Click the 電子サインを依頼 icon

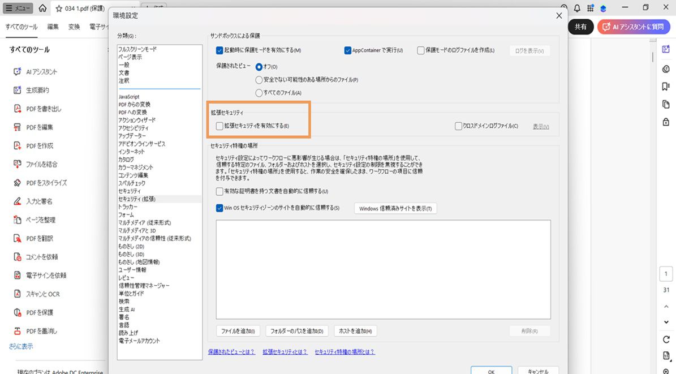coord(17,275)
